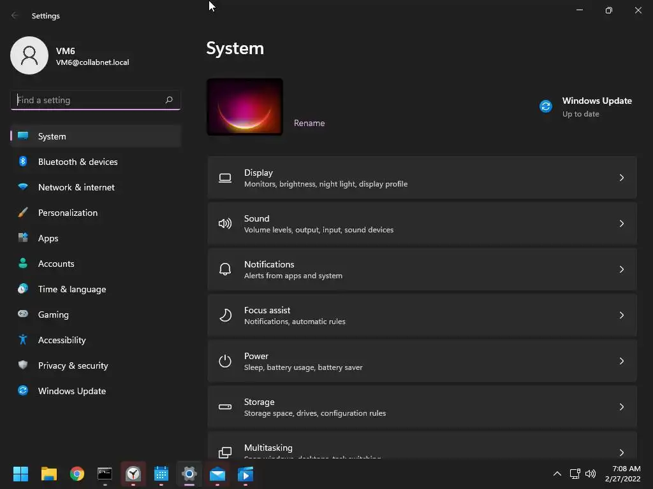This screenshot has width=653, height=489.
Task: Expand Power settings chevron
Action: point(621,361)
